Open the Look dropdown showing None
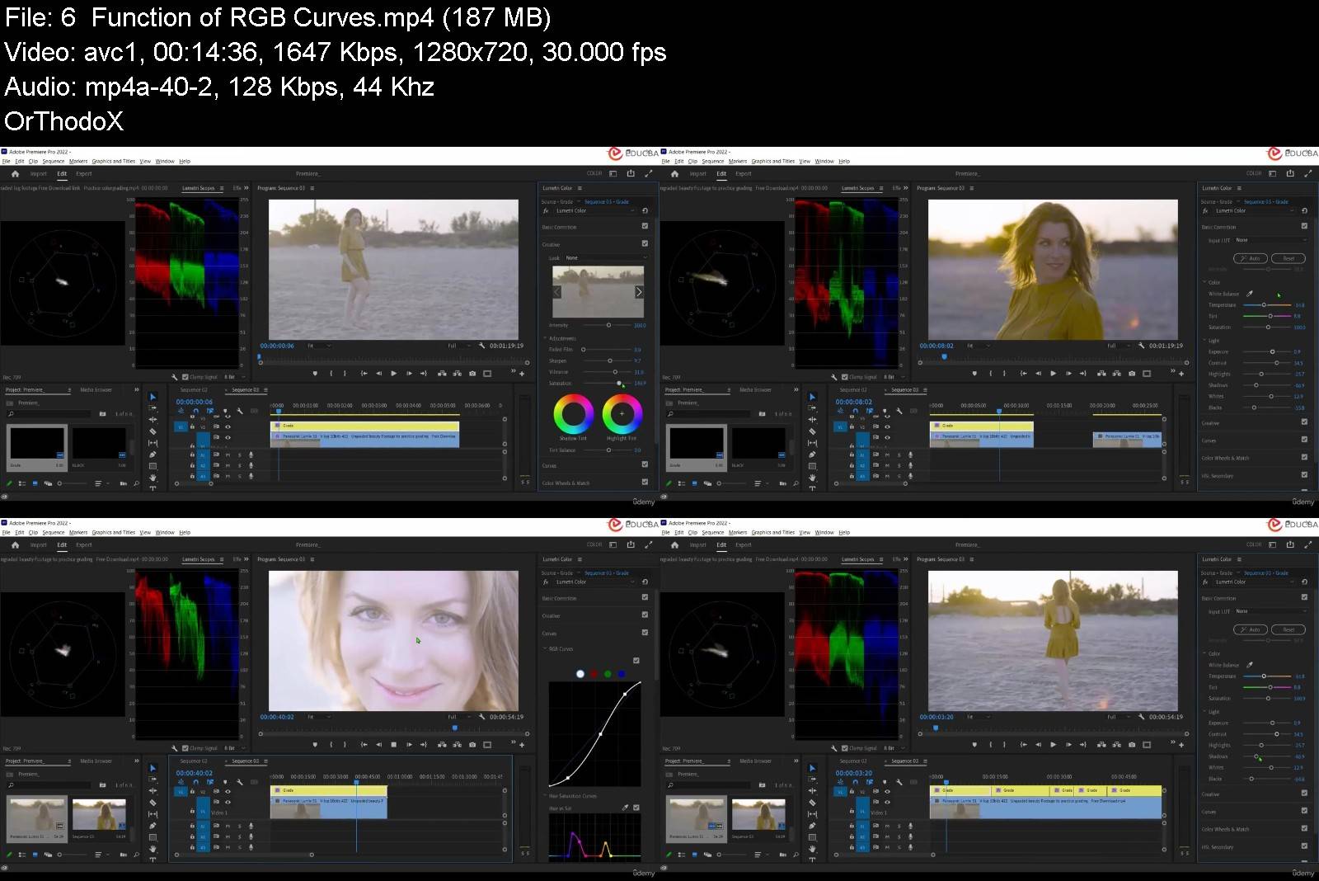 coord(602,257)
